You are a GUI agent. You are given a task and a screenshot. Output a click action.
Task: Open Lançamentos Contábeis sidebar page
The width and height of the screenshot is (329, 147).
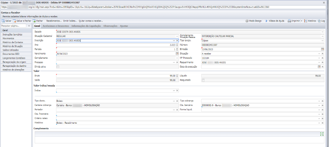[x=16, y=58]
